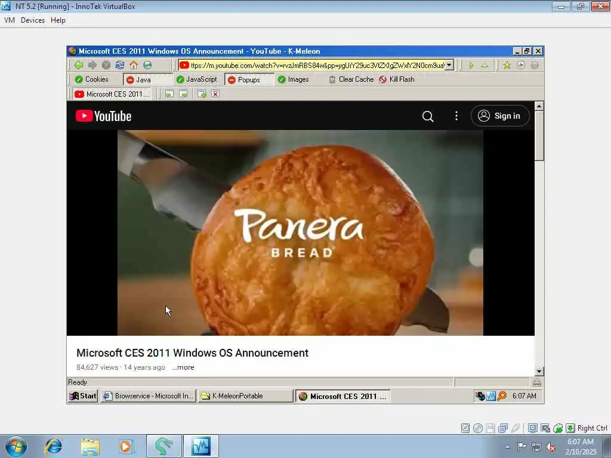Open Windows Explorer on host taskbar
This screenshot has width=611, height=458.
click(x=91, y=446)
